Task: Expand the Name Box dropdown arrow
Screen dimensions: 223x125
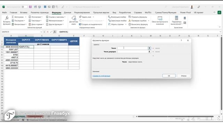Action: point(41,32)
